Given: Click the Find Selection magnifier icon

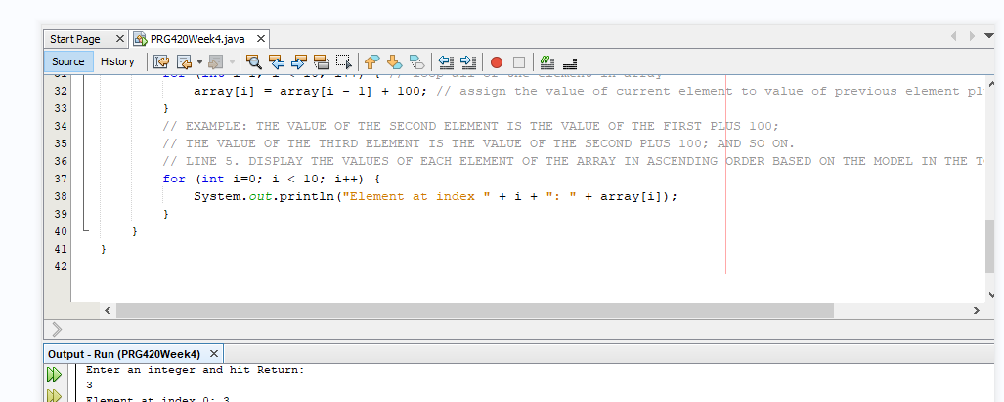Looking at the screenshot, I should tap(254, 62).
